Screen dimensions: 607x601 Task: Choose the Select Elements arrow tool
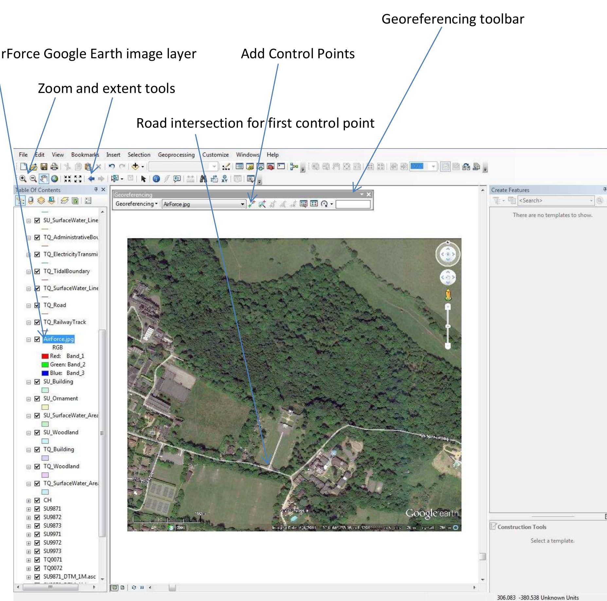click(143, 179)
